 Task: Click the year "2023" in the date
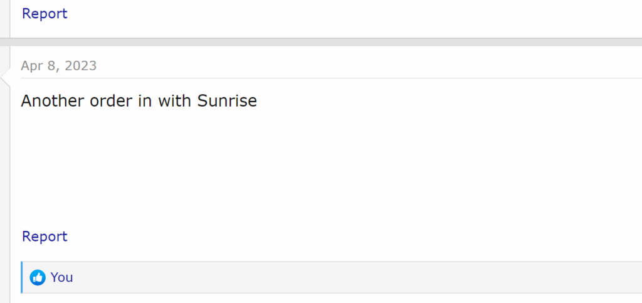click(x=81, y=66)
